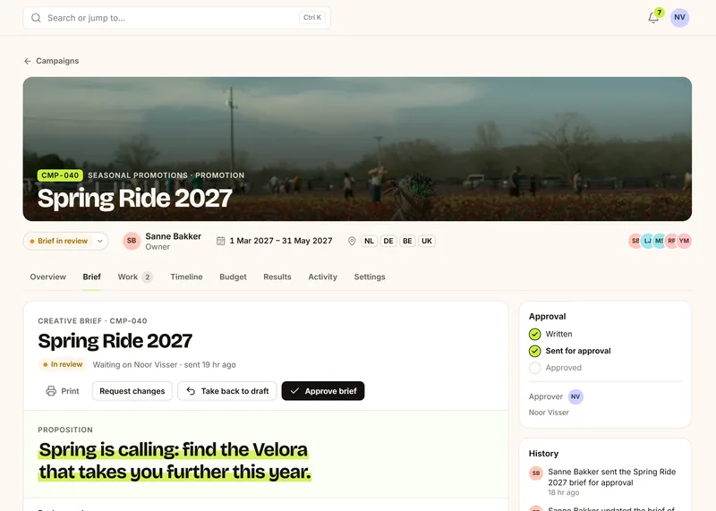Click the LJ team member avatar
This screenshot has width=716, height=511.
coord(647,241)
